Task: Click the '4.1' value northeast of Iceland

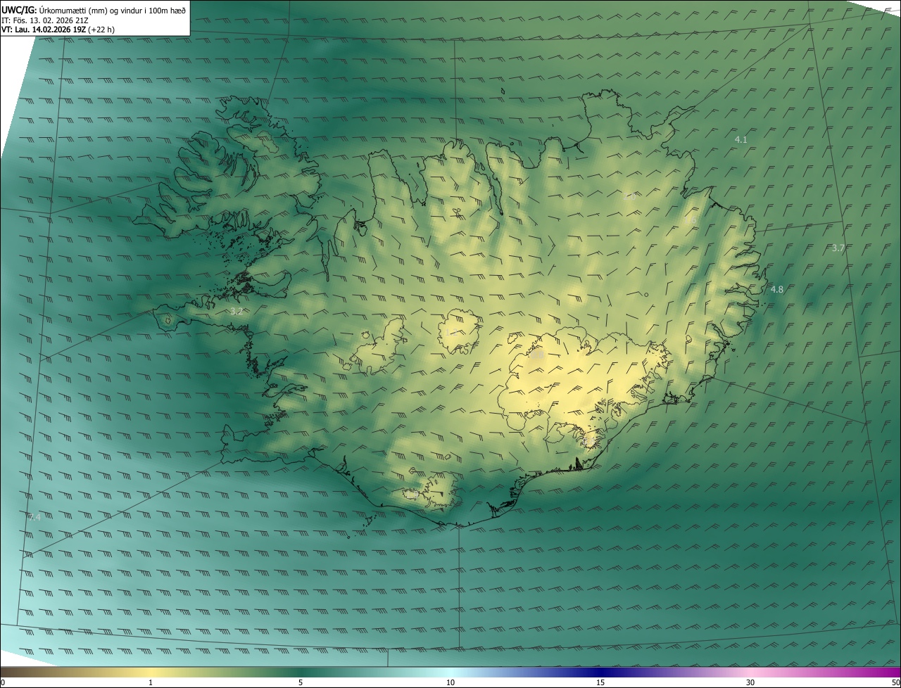Action: (741, 140)
